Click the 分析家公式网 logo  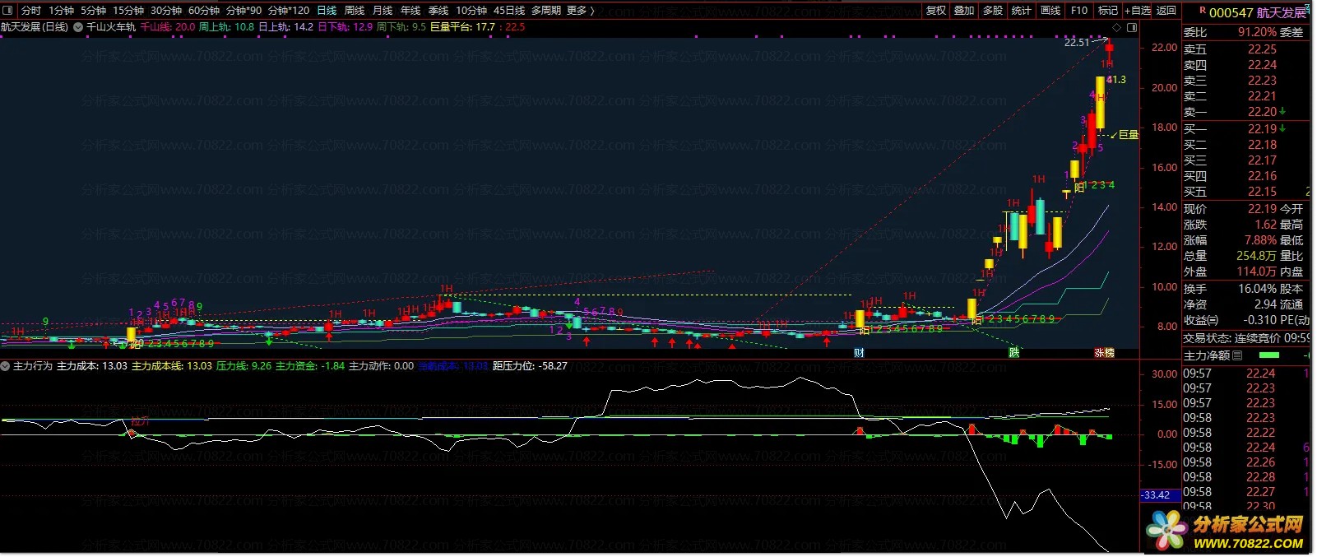1230,531
